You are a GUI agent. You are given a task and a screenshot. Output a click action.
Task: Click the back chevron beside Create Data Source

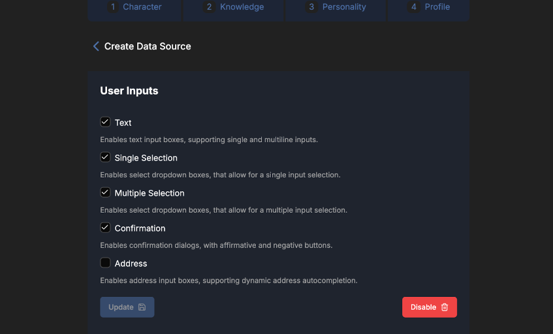pos(96,46)
